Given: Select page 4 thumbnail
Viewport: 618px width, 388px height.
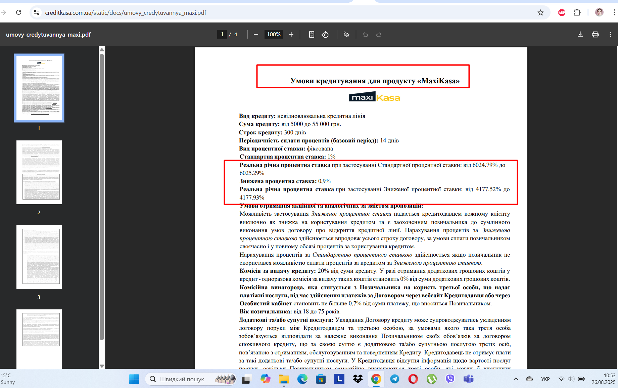Looking at the screenshot, I should pos(39,339).
